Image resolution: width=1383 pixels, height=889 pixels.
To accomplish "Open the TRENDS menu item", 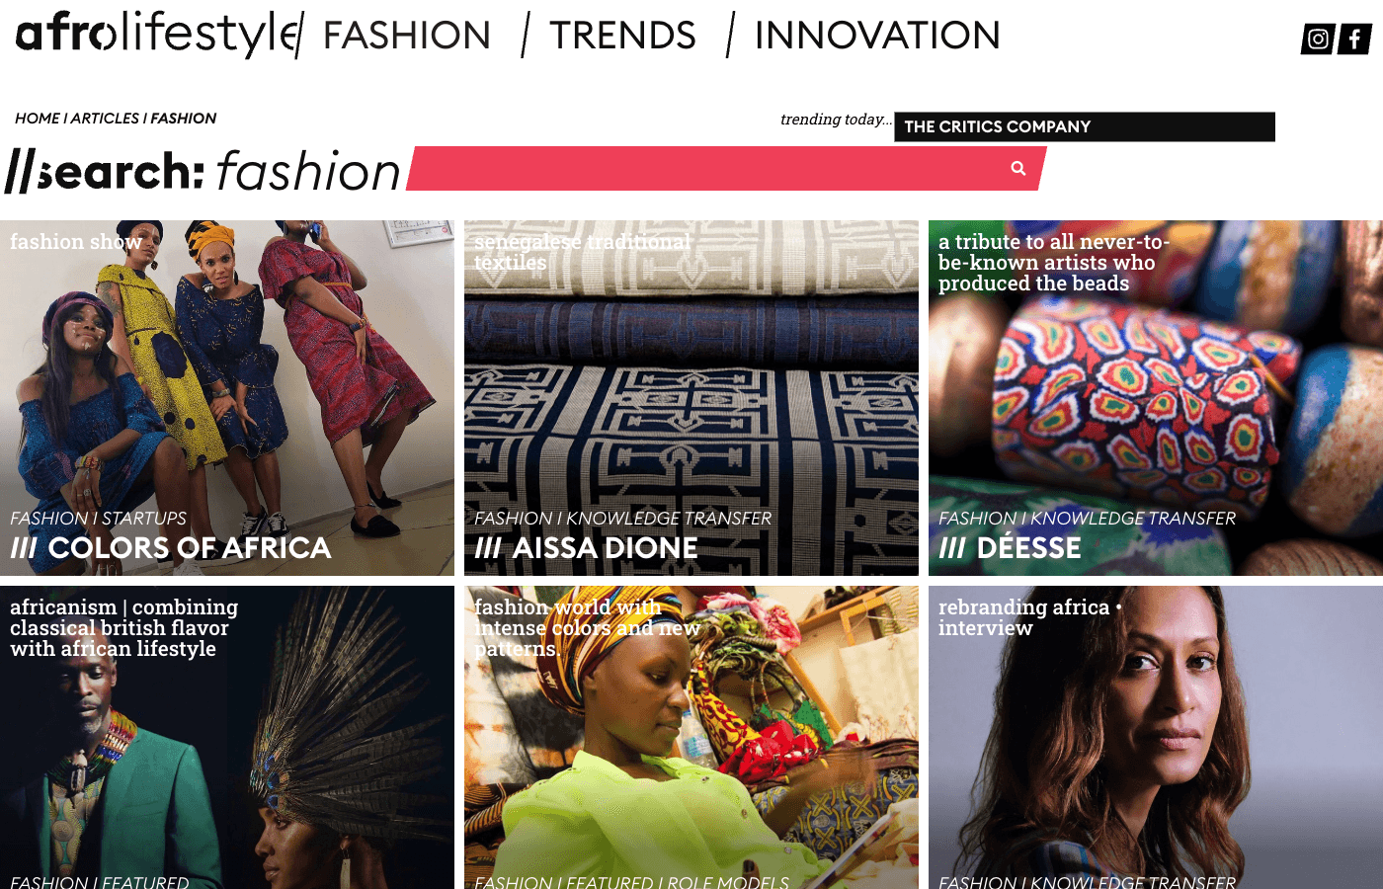I will pos(622,36).
